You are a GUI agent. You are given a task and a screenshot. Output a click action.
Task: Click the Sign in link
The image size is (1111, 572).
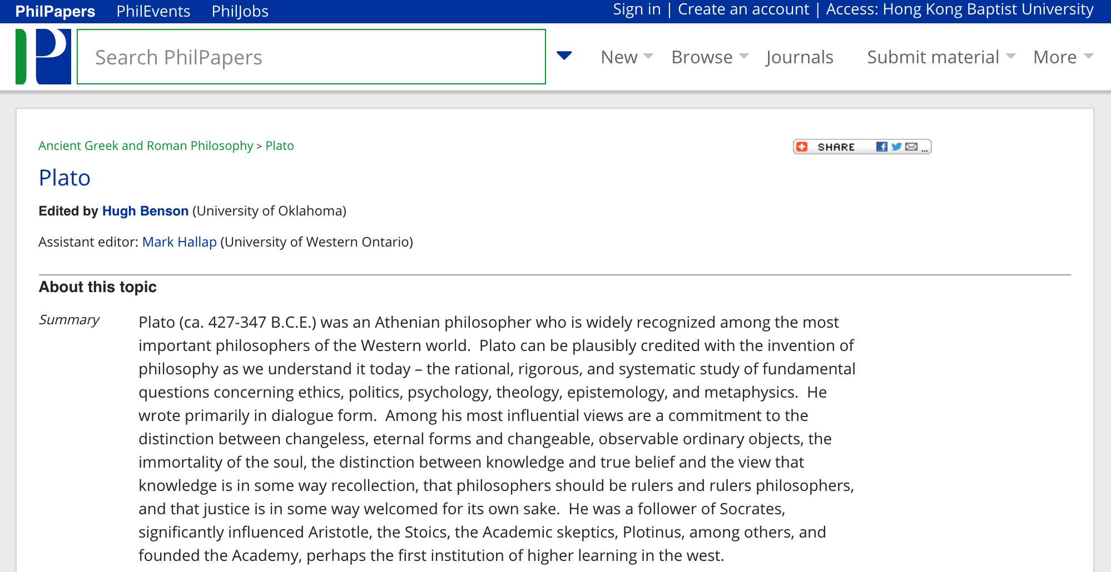click(x=637, y=9)
